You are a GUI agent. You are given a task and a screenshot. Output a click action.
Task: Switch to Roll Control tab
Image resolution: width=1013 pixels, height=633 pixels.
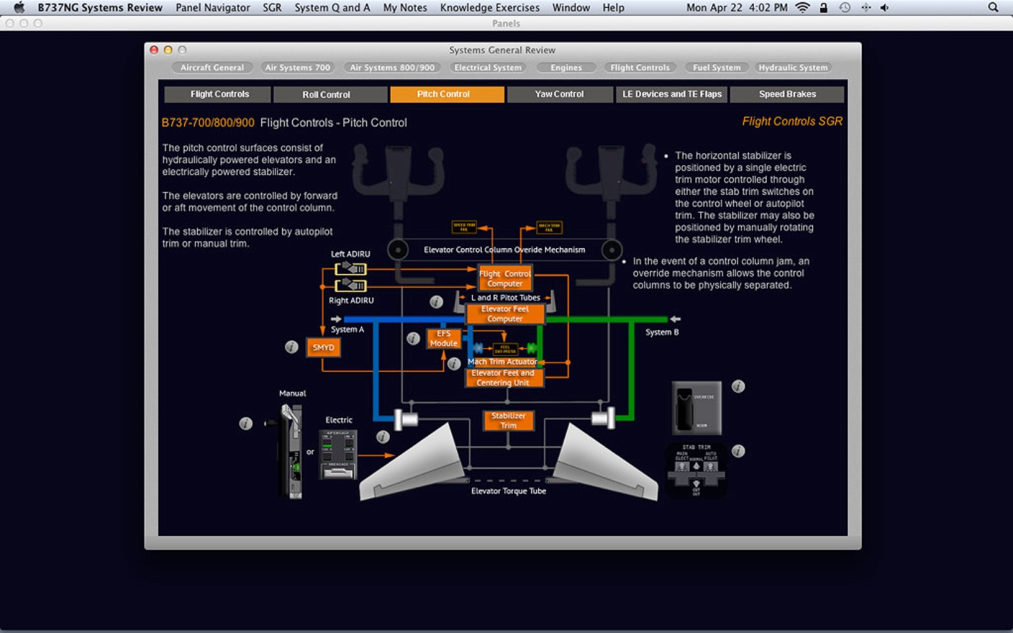(x=330, y=94)
